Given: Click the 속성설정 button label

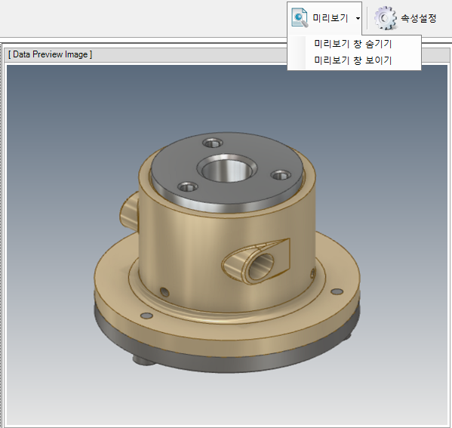Looking at the screenshot, I should pos(419,18).
